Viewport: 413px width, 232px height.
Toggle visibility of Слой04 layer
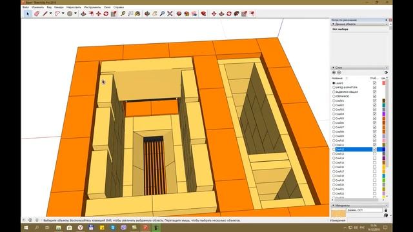[x=374, y=114]
